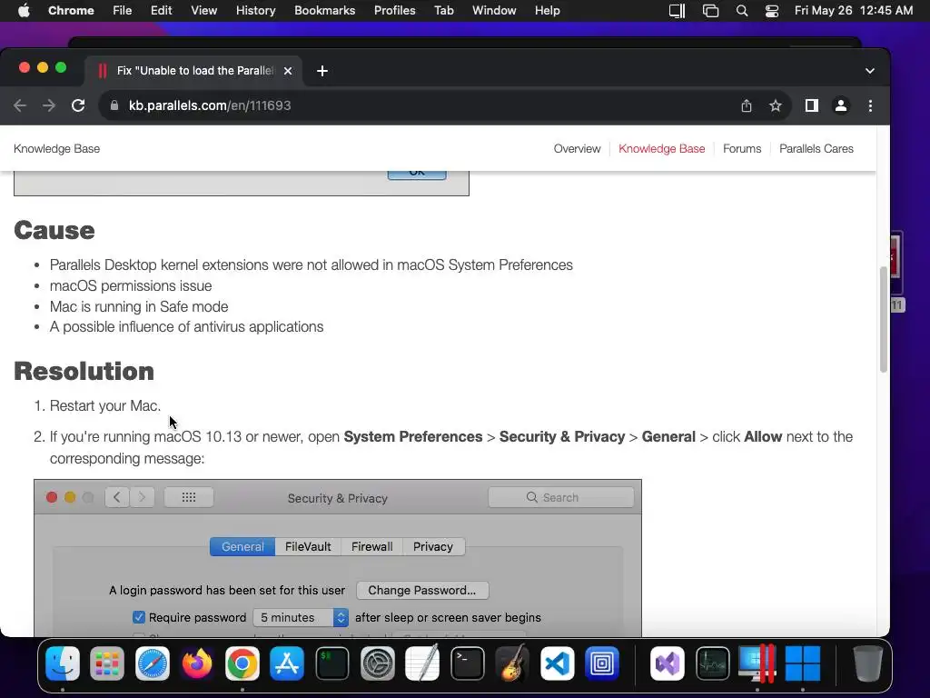Share this page via share icon
The height and width of the screenshot is (698, 930).
pyautogui.click(x=747, y=105)
